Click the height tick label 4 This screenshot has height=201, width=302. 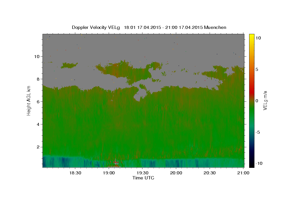click(x=39, y=124)
